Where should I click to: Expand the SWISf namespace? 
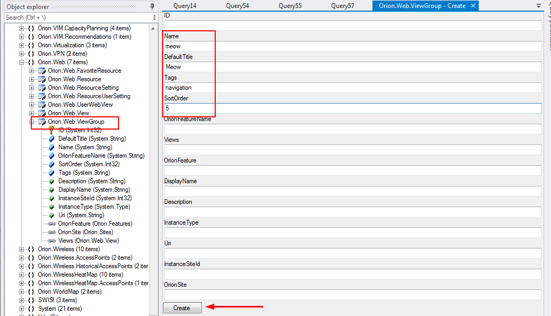point(21,300)
